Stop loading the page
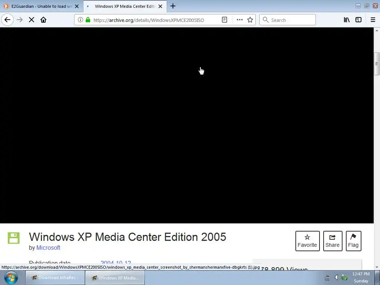Image resolution: width=380 pixels, height=285 pixels. [32, 20]
